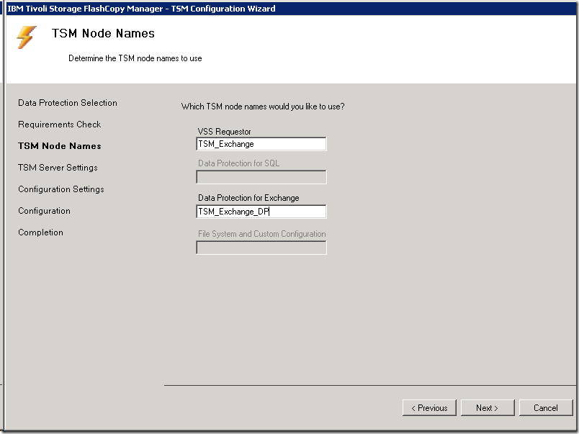579x434 pixels.
Task: Focus the Data Protection for Exchange field
Action: pos(261,212)
